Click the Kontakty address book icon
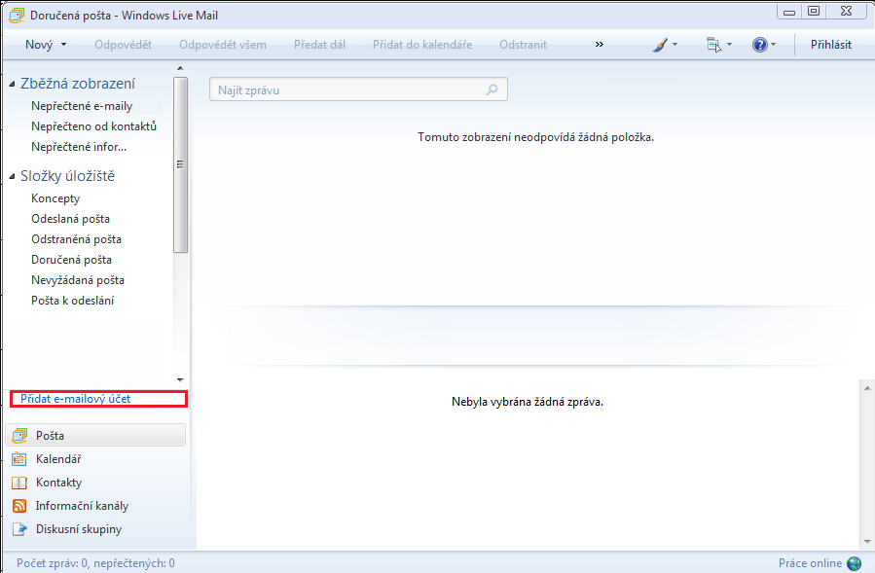Viewport: 875px width, 573px height. [18, 483]
